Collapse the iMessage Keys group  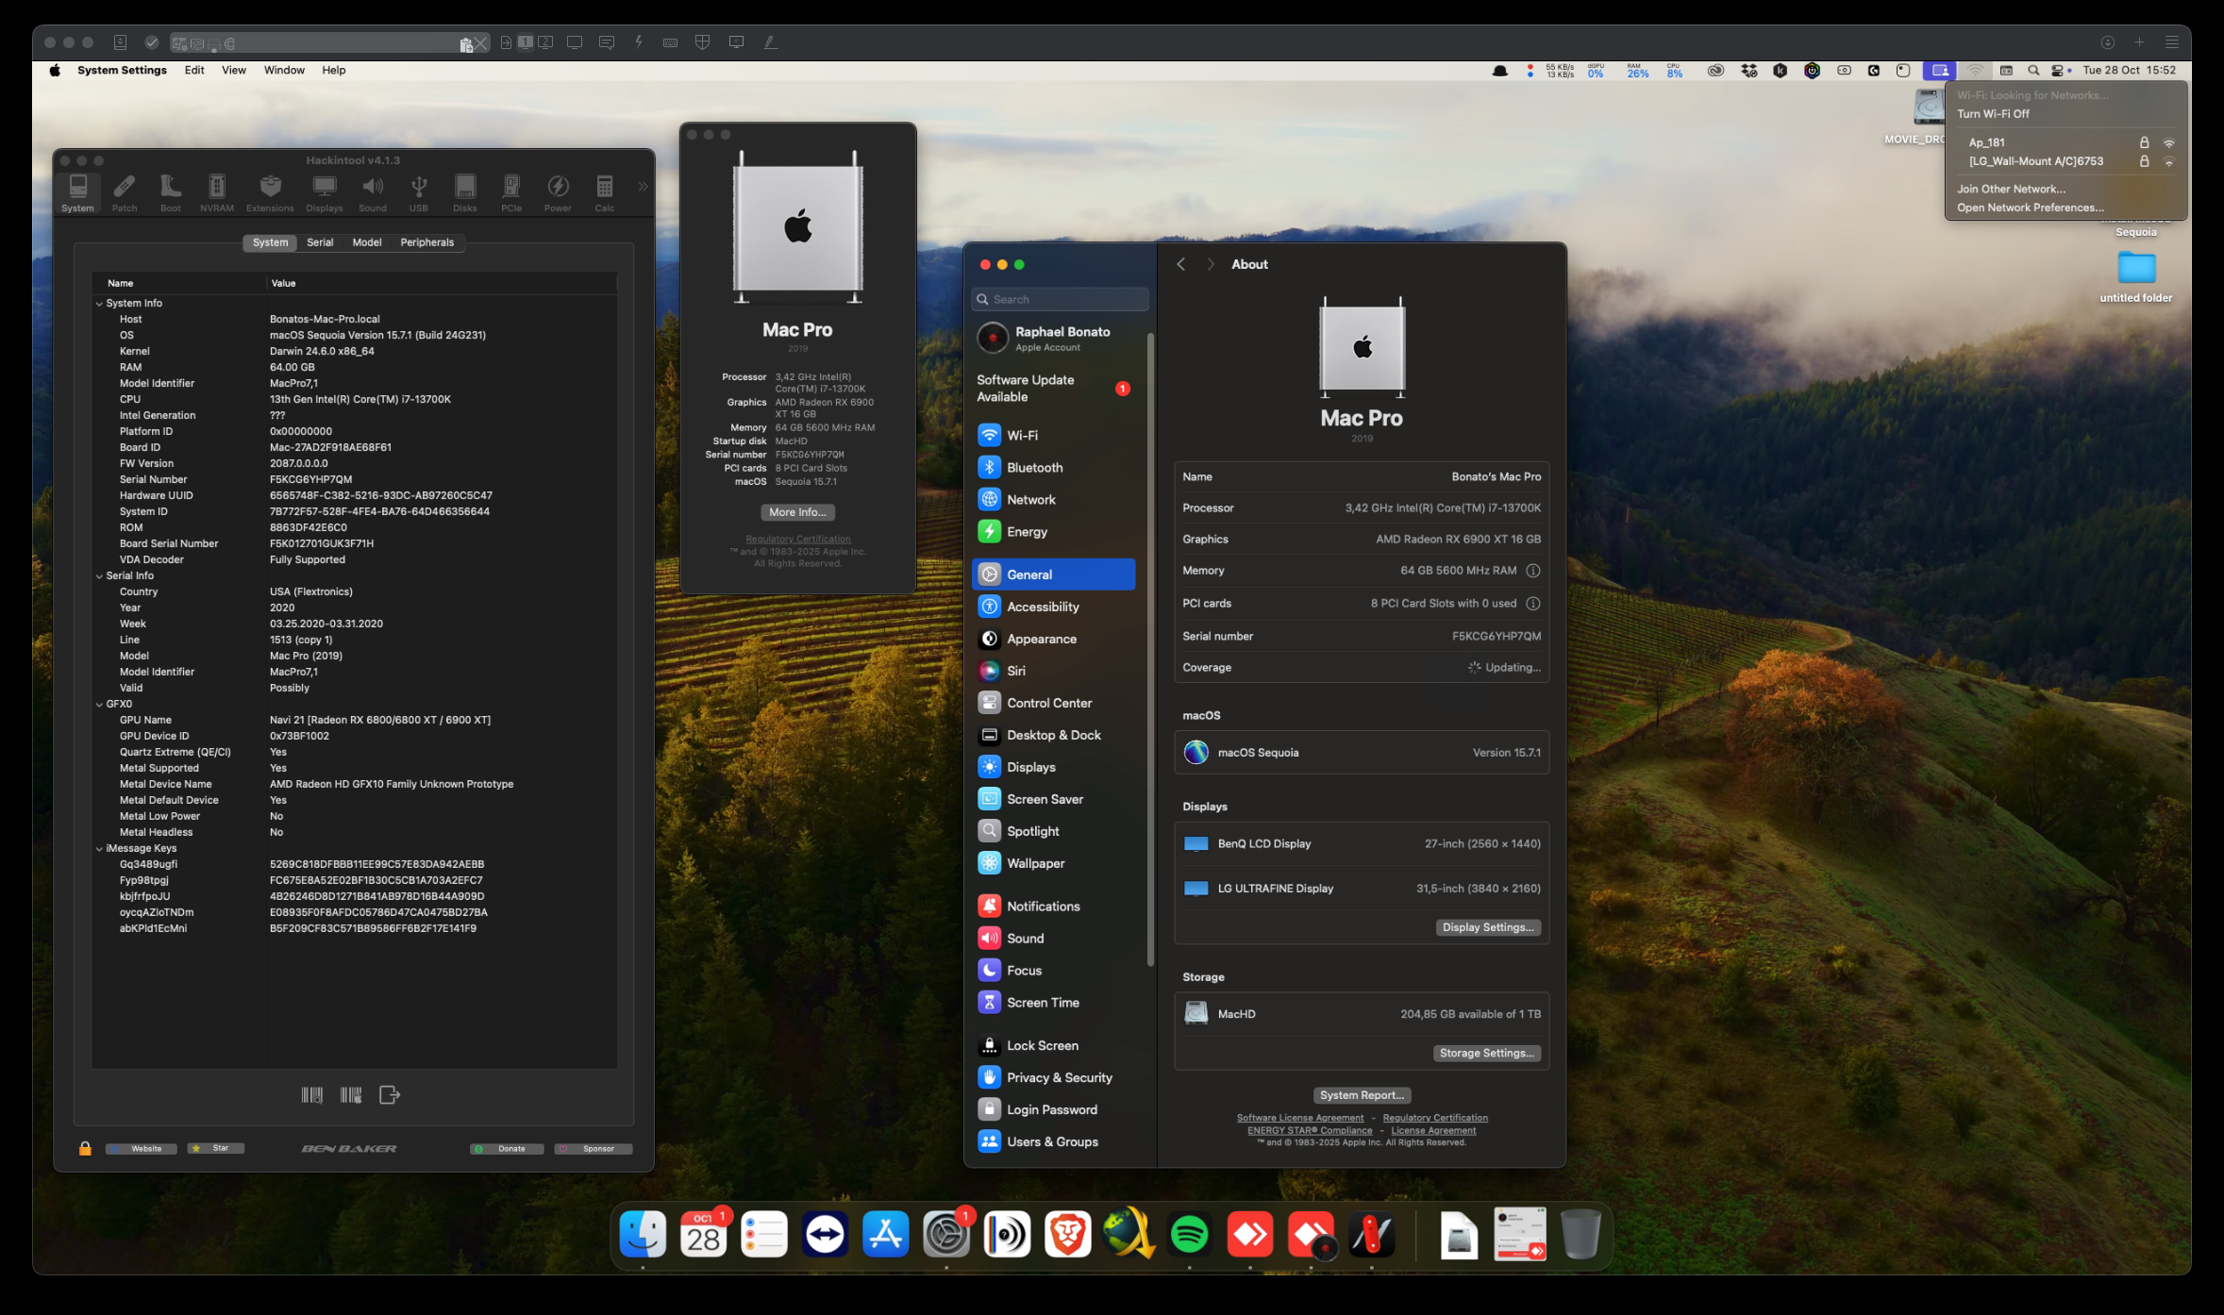click(x=99, y=849)
